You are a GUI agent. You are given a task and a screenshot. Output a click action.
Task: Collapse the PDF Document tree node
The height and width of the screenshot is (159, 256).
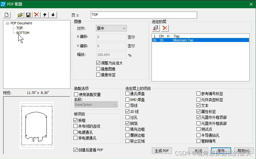8,23
